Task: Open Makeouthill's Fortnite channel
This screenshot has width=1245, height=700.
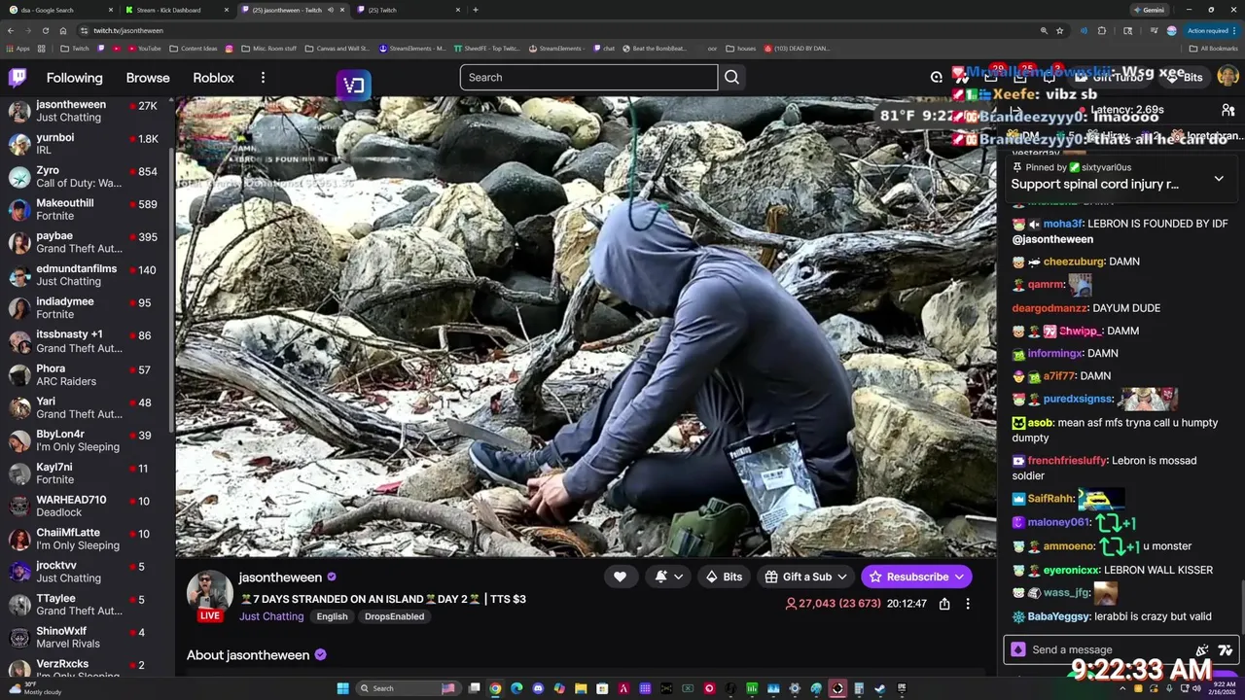Action: coord(86,210)
